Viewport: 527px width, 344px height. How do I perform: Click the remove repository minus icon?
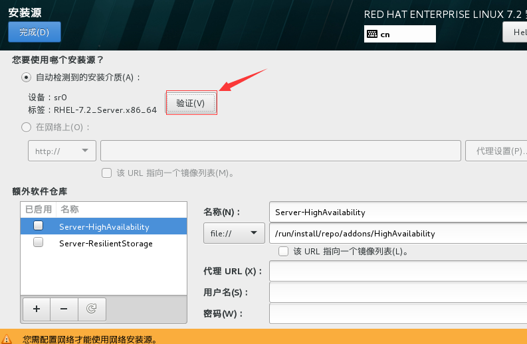click(x=64, y=309)
